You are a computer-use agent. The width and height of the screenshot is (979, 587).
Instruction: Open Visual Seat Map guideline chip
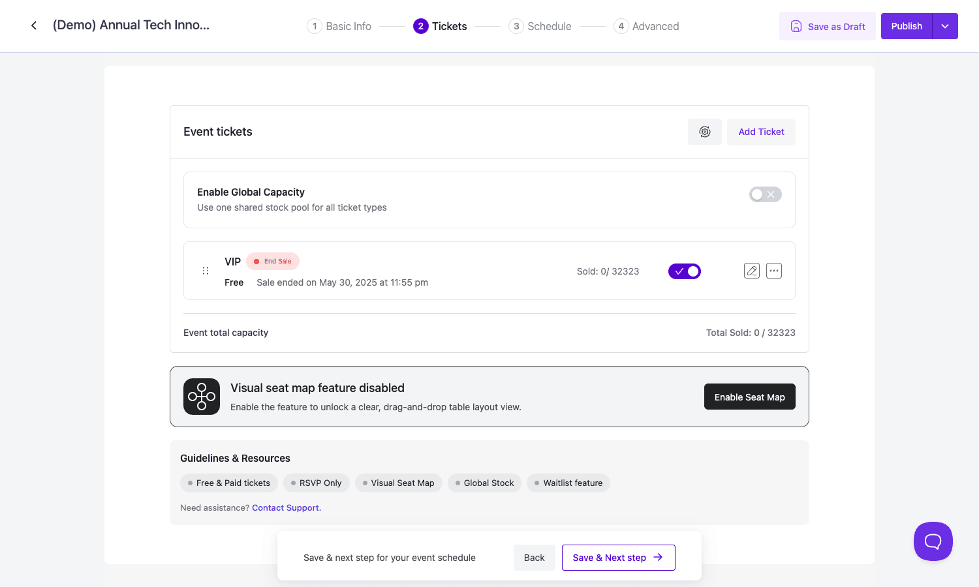tap(399, 483)
